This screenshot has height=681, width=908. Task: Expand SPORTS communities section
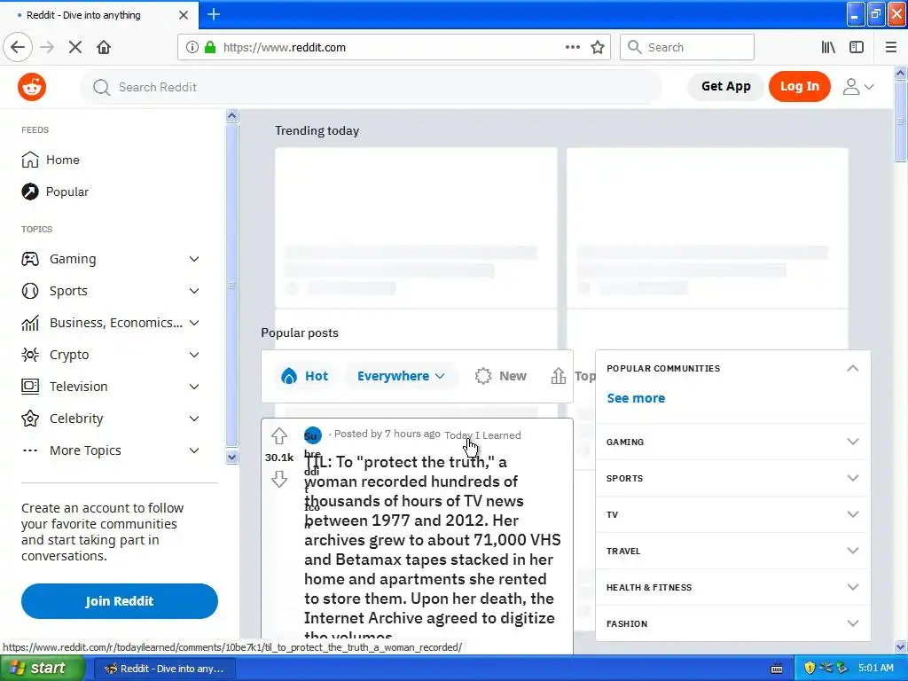[733, 478]
